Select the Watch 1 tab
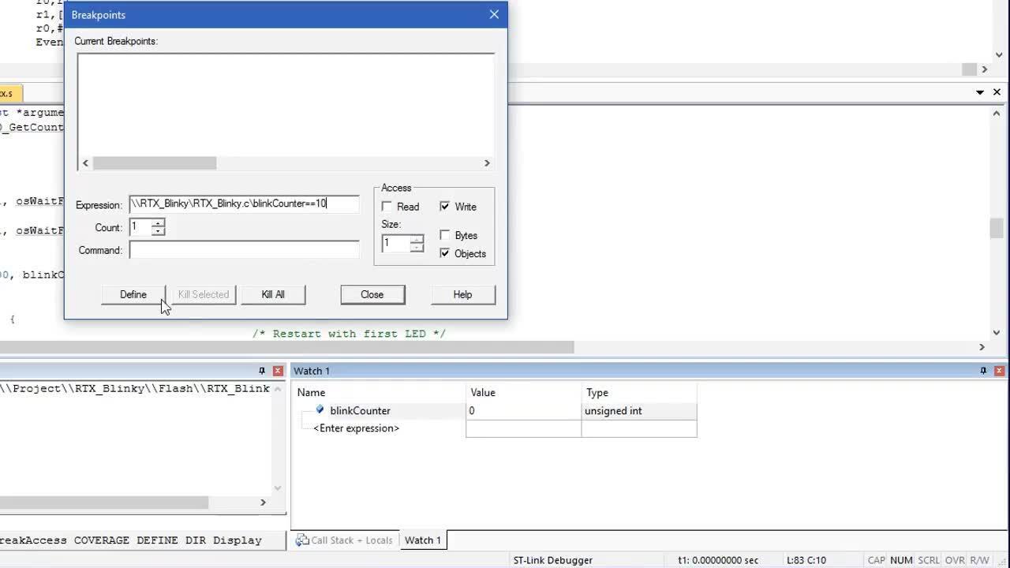This screenshot has height=568, width=1010. [422, 540]
